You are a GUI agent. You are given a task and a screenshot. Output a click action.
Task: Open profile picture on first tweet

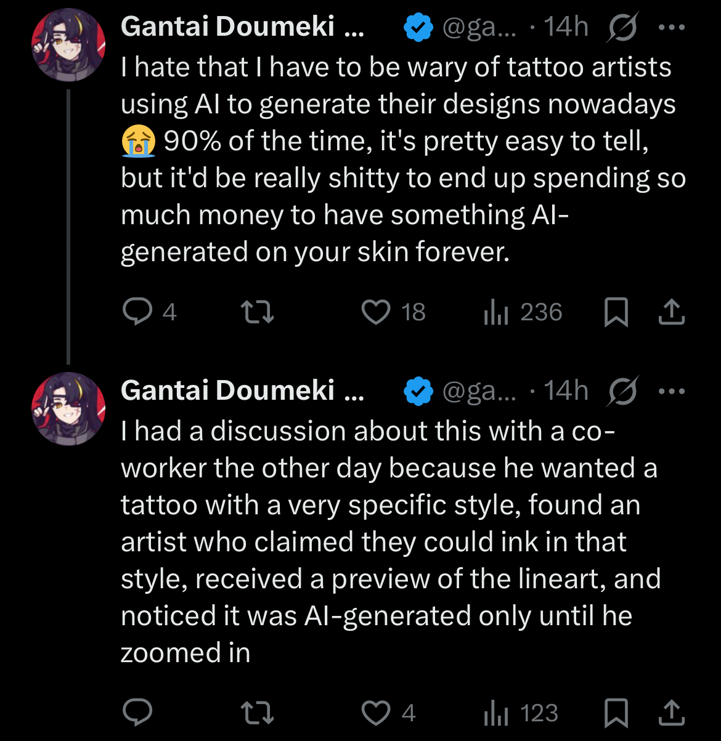68,45
